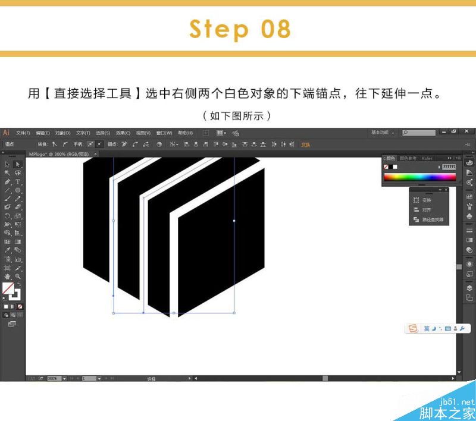
Task: Pick a color from the spectrum bar
Action: coord(420,177)
